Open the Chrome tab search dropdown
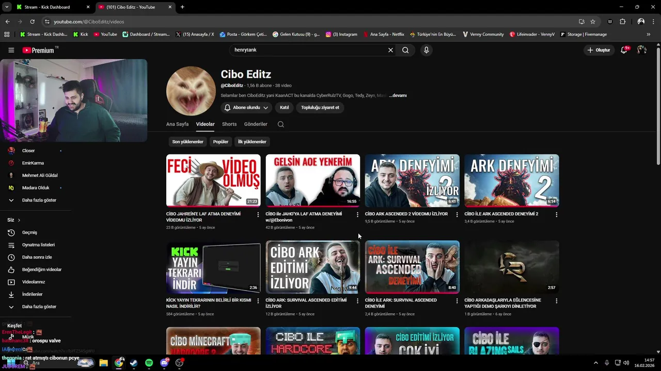The width and height of the screenshot is (661, 371). click(7, 7)
